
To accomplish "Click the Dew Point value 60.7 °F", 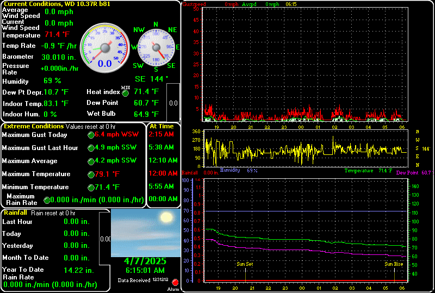I will pos(146,103).
